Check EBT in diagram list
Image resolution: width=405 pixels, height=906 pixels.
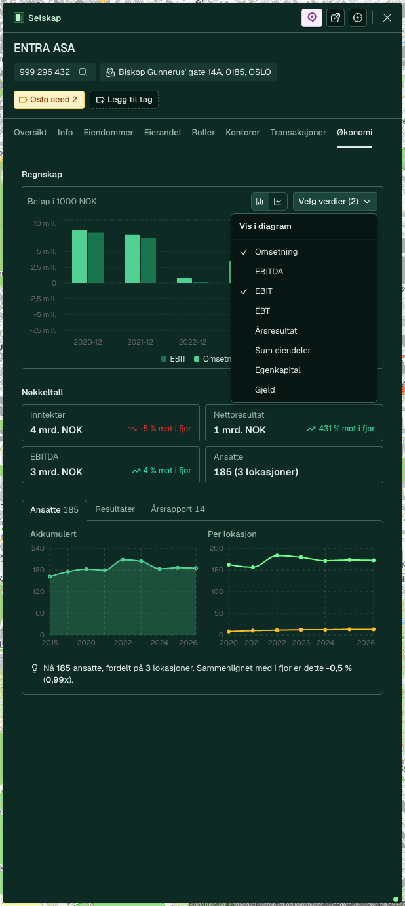coord(304,311)
